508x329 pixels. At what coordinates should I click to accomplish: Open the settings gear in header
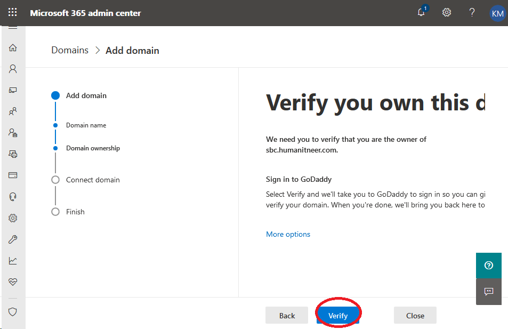pyautogui.click(x=447, y=12)
